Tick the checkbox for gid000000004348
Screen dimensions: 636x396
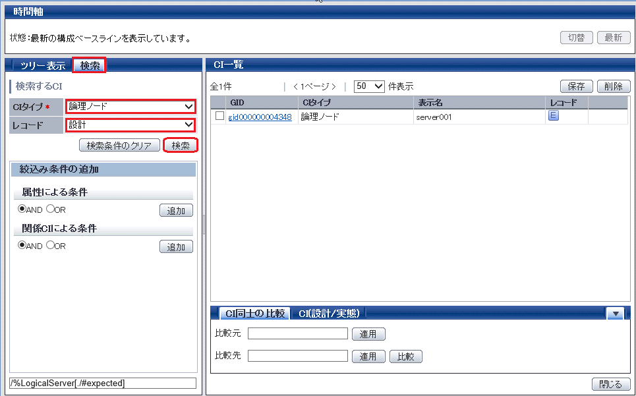(219, 116)
